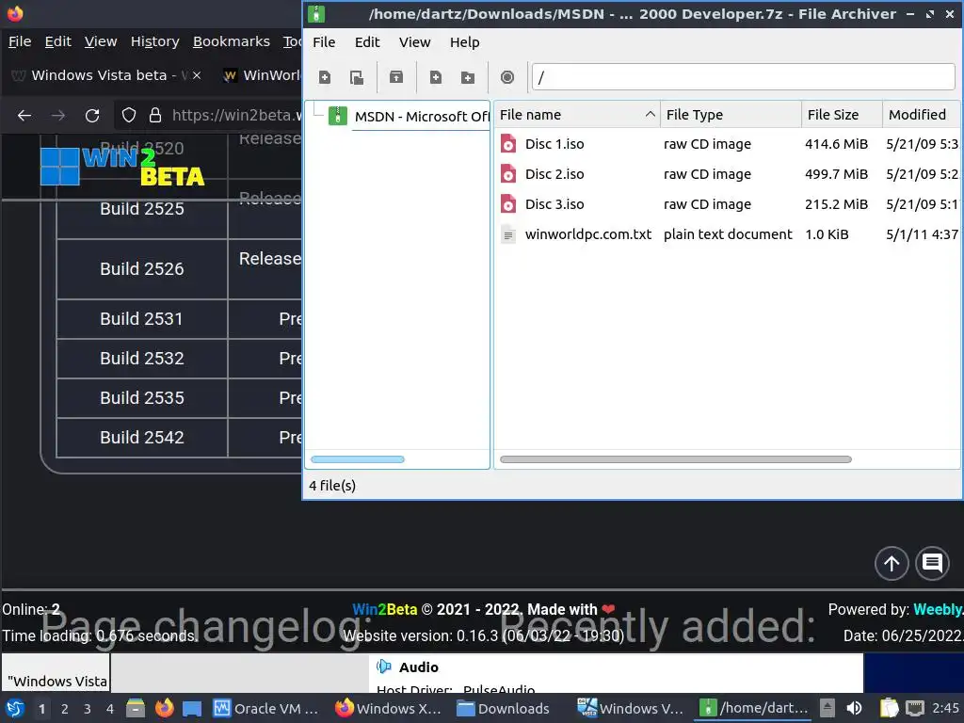Click the extract archive toolbar icon
Image resolution: width=964 pixels, height=723 pixels.
[x=396, y=77]
